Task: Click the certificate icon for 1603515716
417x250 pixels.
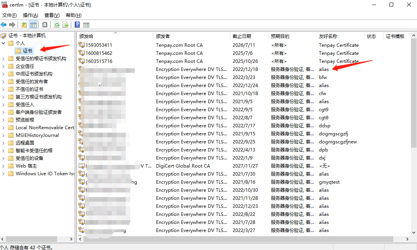Action: click(x=82, y=61)
